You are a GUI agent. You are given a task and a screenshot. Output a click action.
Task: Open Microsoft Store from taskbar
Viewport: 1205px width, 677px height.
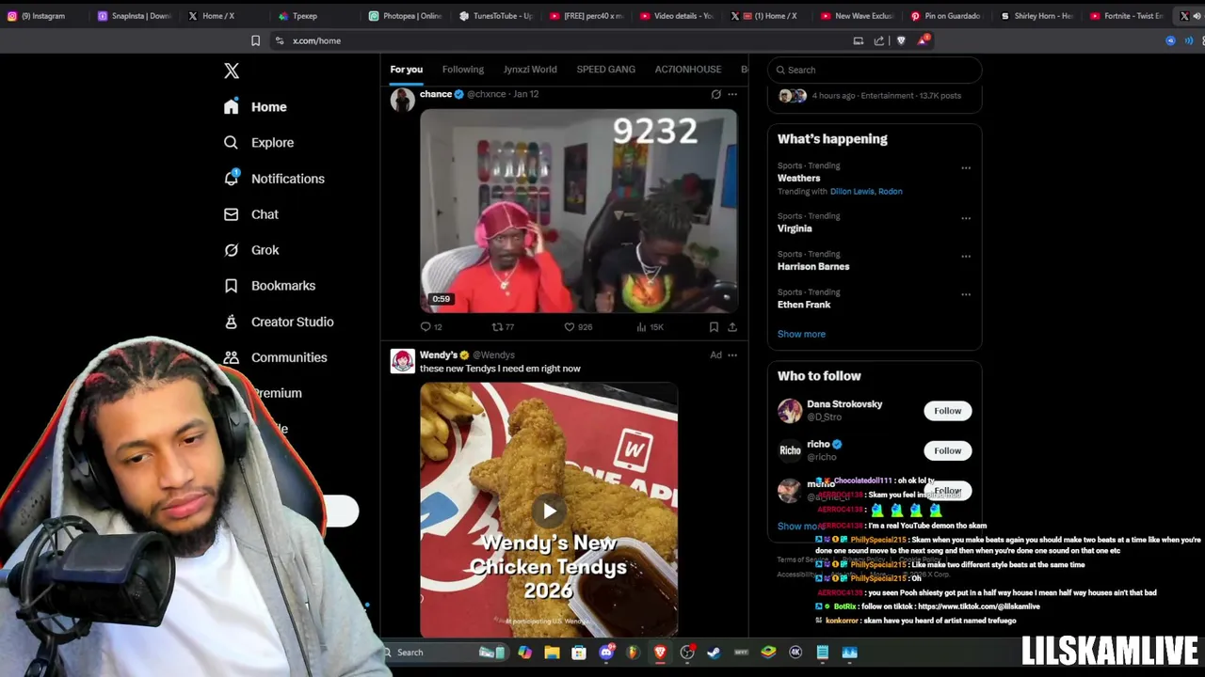[579, 653]
